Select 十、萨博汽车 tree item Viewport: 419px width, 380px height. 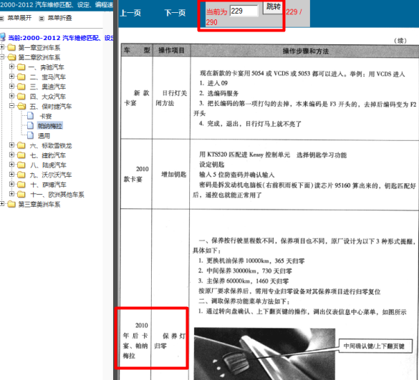coord(47,185)
